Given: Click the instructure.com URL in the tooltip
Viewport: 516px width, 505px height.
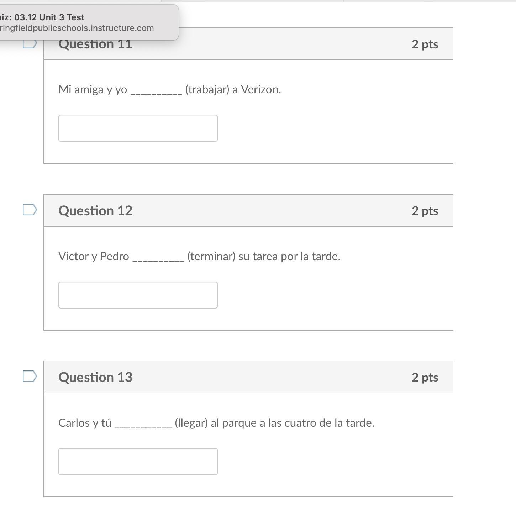Looking at the screenshot, I should [x=77, y=28].
